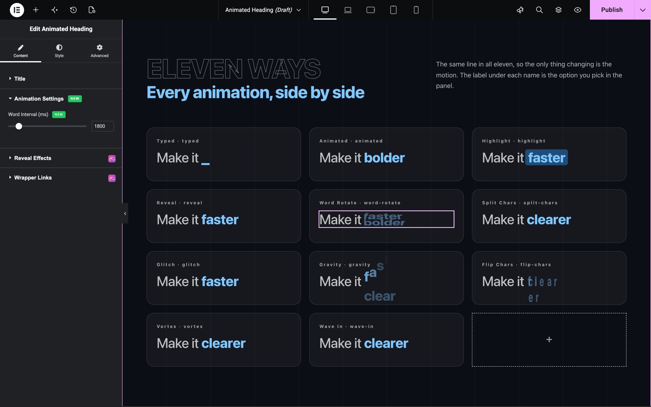Viewport: 651px width, 407px height.
Task: Switch to the Content tab
Action: point(20,51)
